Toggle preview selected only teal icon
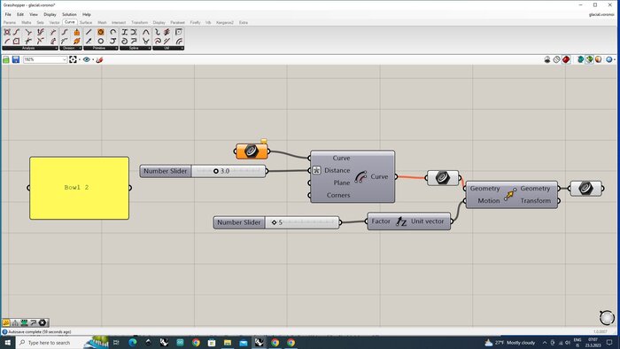 580,59
